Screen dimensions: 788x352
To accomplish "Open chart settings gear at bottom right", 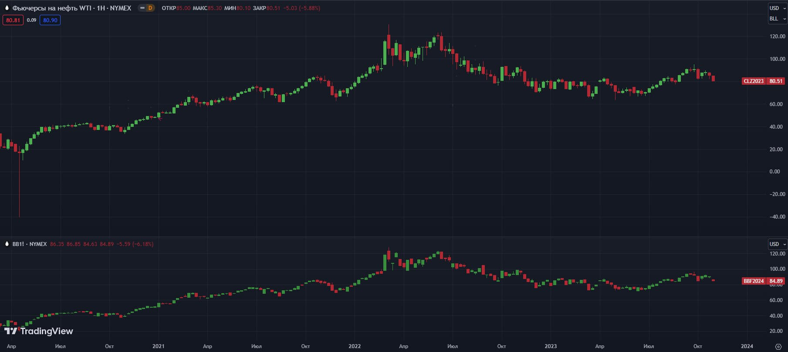I will 778,346.
